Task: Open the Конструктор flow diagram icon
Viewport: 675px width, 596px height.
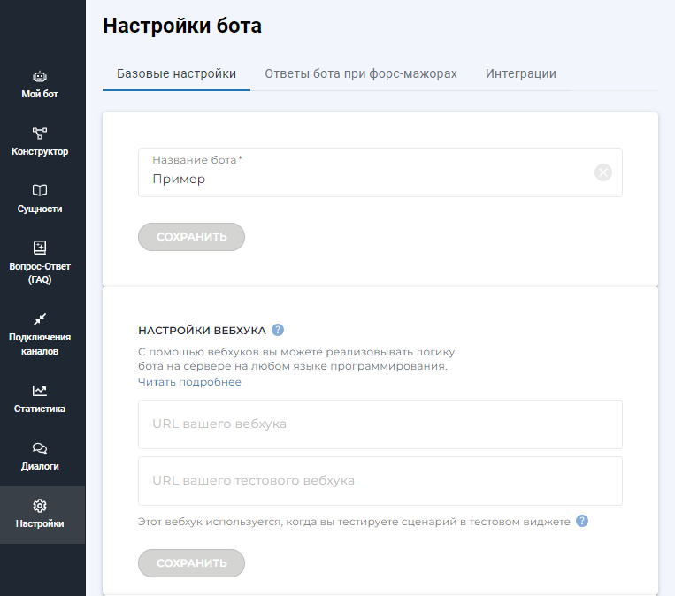Action: [40, 134]
